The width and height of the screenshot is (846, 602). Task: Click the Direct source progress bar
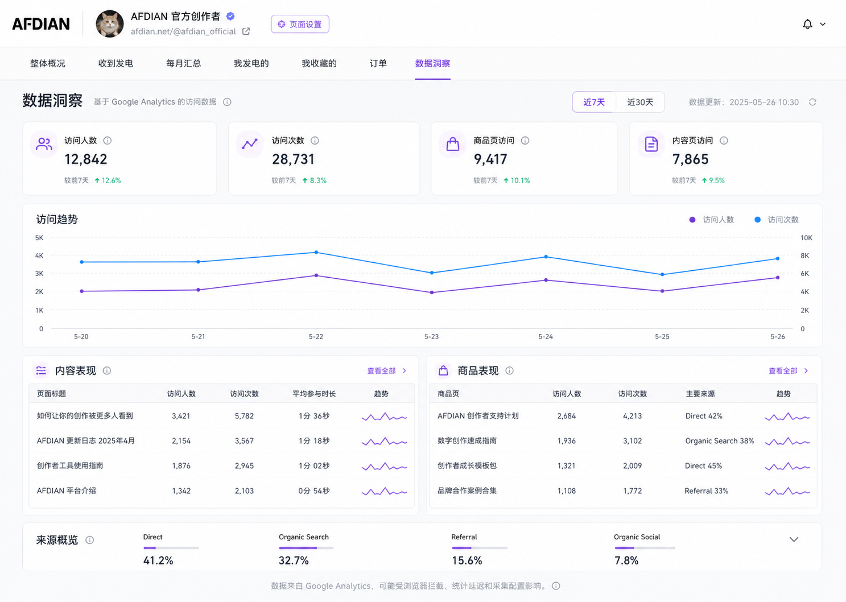[171, 548]
